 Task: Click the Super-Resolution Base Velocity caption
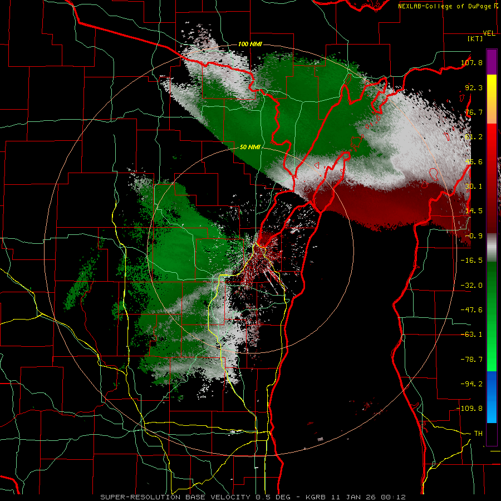(253, 497)
